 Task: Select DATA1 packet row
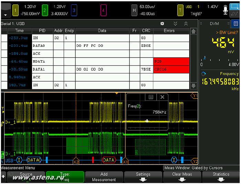tap(95, 69)
